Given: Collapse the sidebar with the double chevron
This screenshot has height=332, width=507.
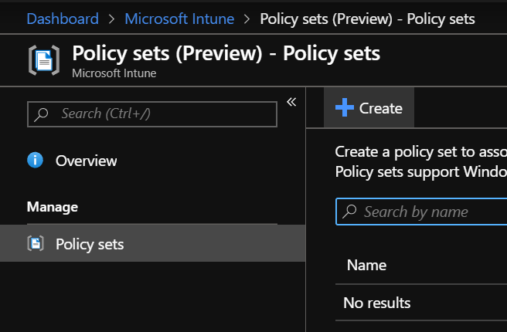Looking at the screenshot, I should (x=291, y=102).
